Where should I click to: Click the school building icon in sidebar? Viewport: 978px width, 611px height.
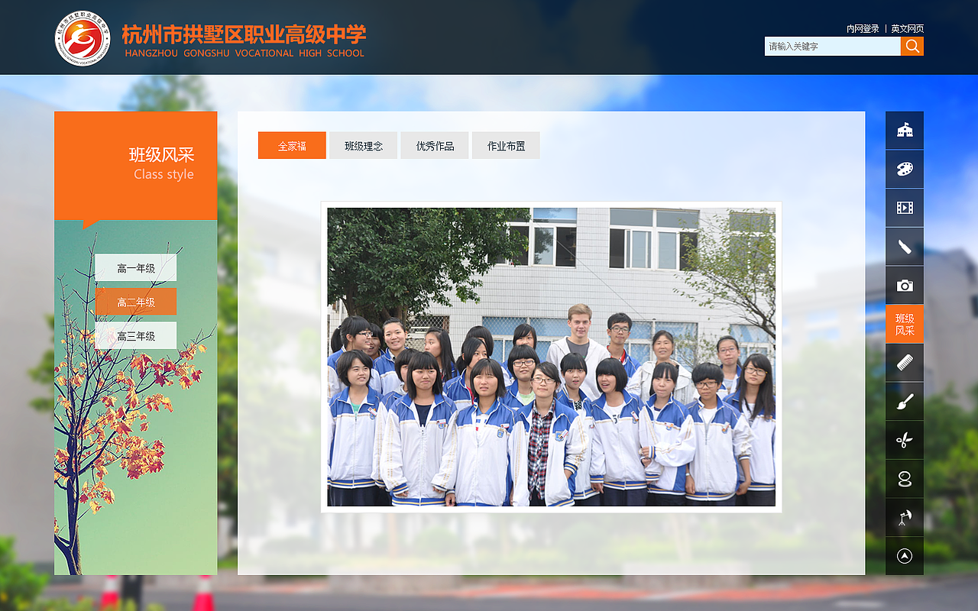[x=905, y=131]
